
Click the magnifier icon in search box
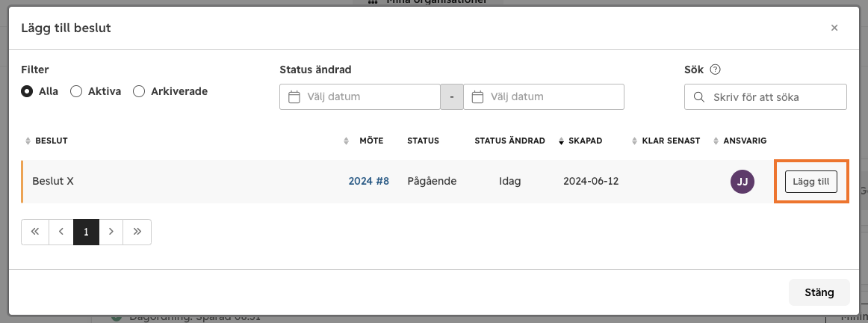click(x=699, y=97)
